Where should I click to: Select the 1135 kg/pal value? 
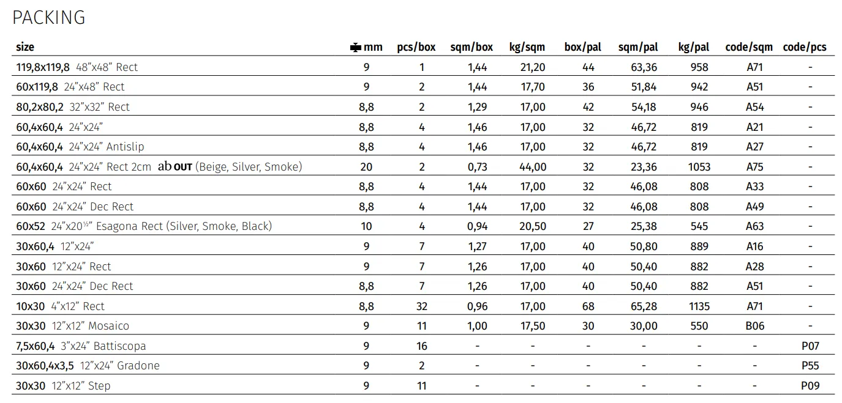click(x=699, y=306)
